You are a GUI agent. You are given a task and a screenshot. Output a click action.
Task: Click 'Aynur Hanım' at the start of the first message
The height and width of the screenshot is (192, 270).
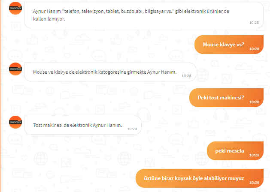pos(47,11)
